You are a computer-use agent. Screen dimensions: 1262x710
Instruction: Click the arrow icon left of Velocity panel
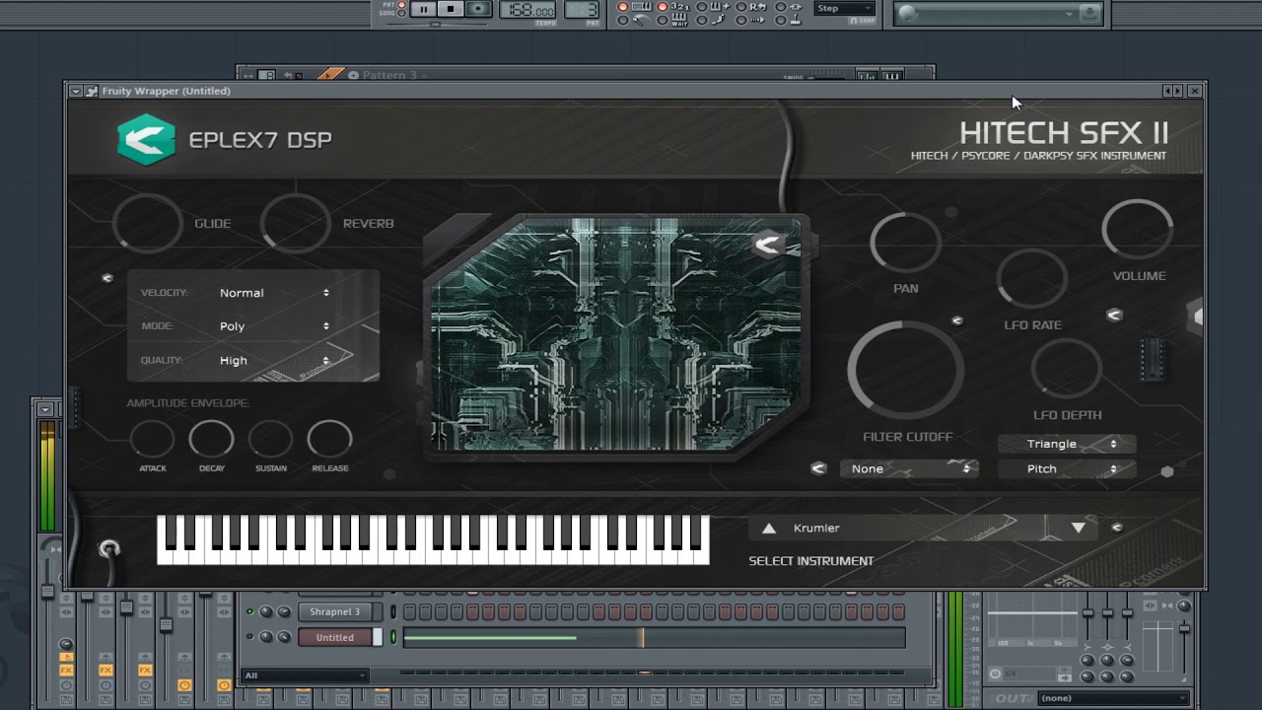click(107, 278)
